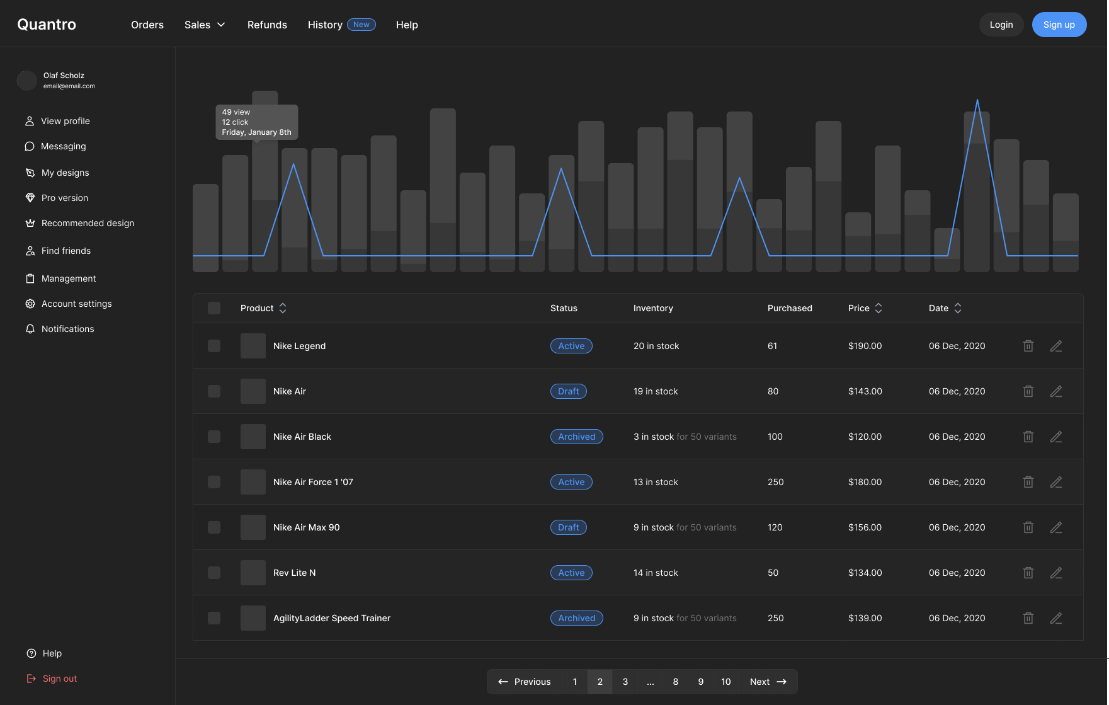Click the My designs pen icon

30,173
